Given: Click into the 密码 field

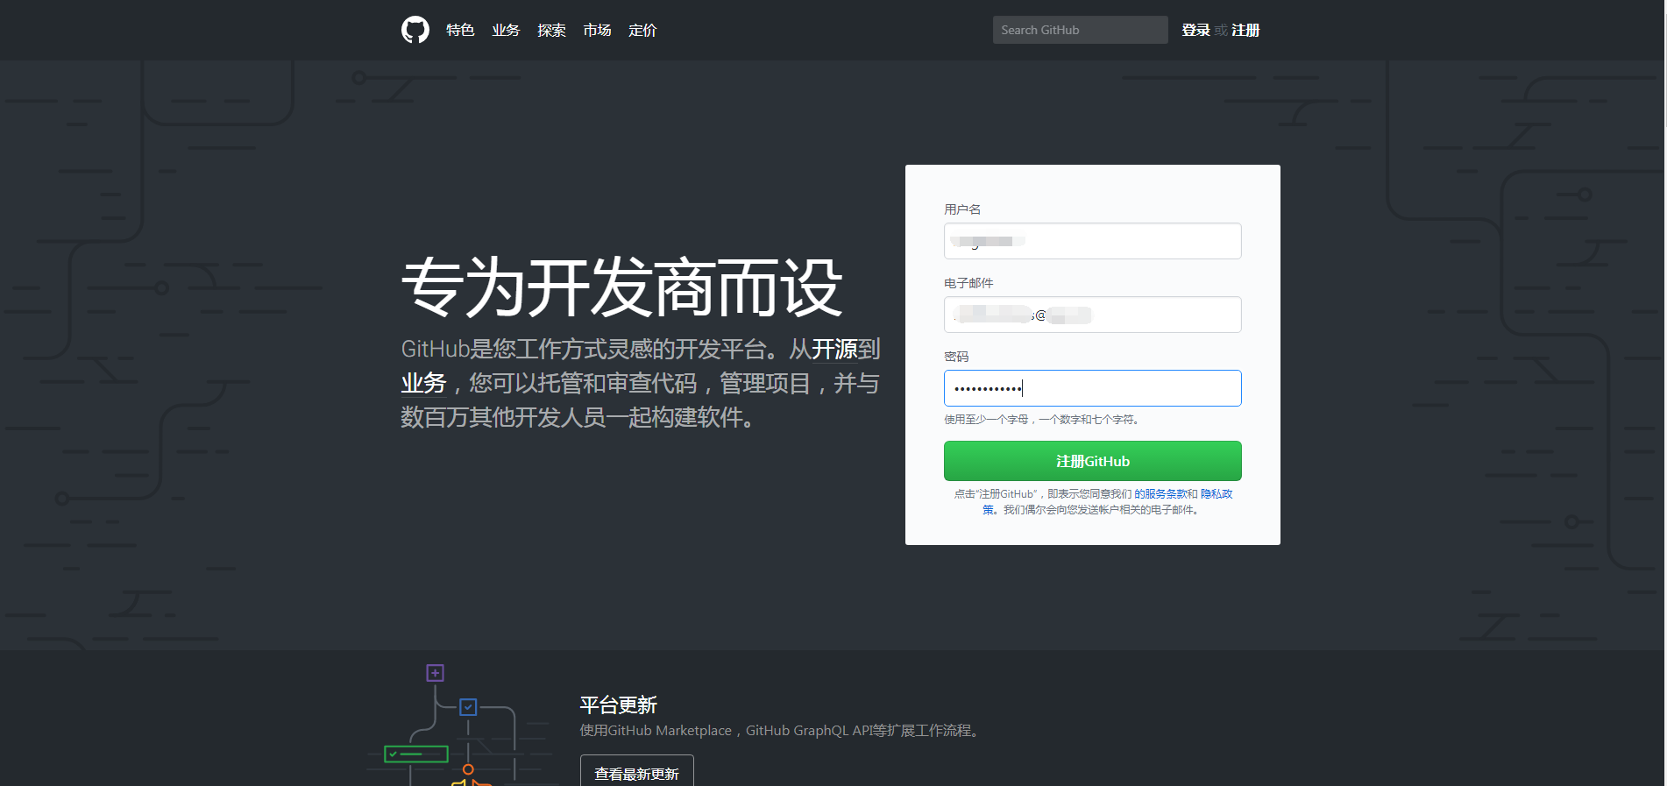Looking at the screenshot, I should pyautogui.click(x=1092, y=388).
